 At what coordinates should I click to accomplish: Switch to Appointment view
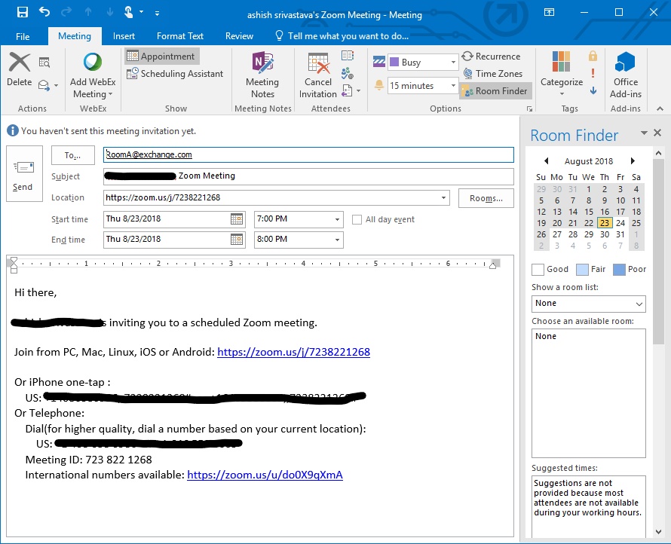pyautogui.click(x=162, y=56)
